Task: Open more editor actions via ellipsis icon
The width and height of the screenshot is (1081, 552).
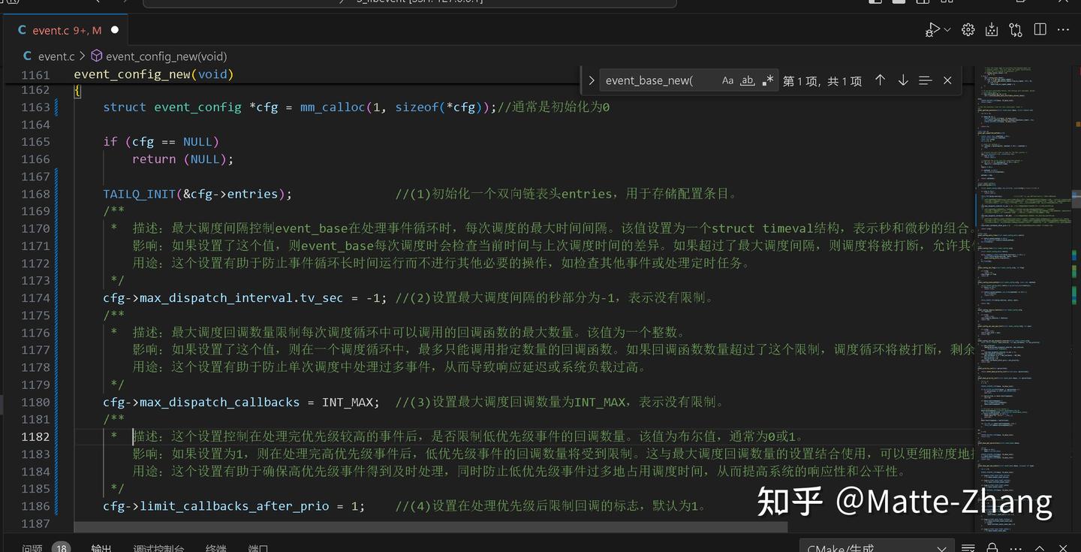Action: tap(1062, 29)
